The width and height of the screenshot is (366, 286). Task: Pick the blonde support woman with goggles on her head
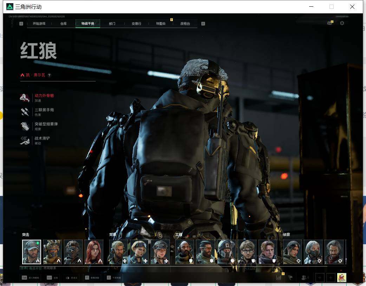(x=139, y=252)
